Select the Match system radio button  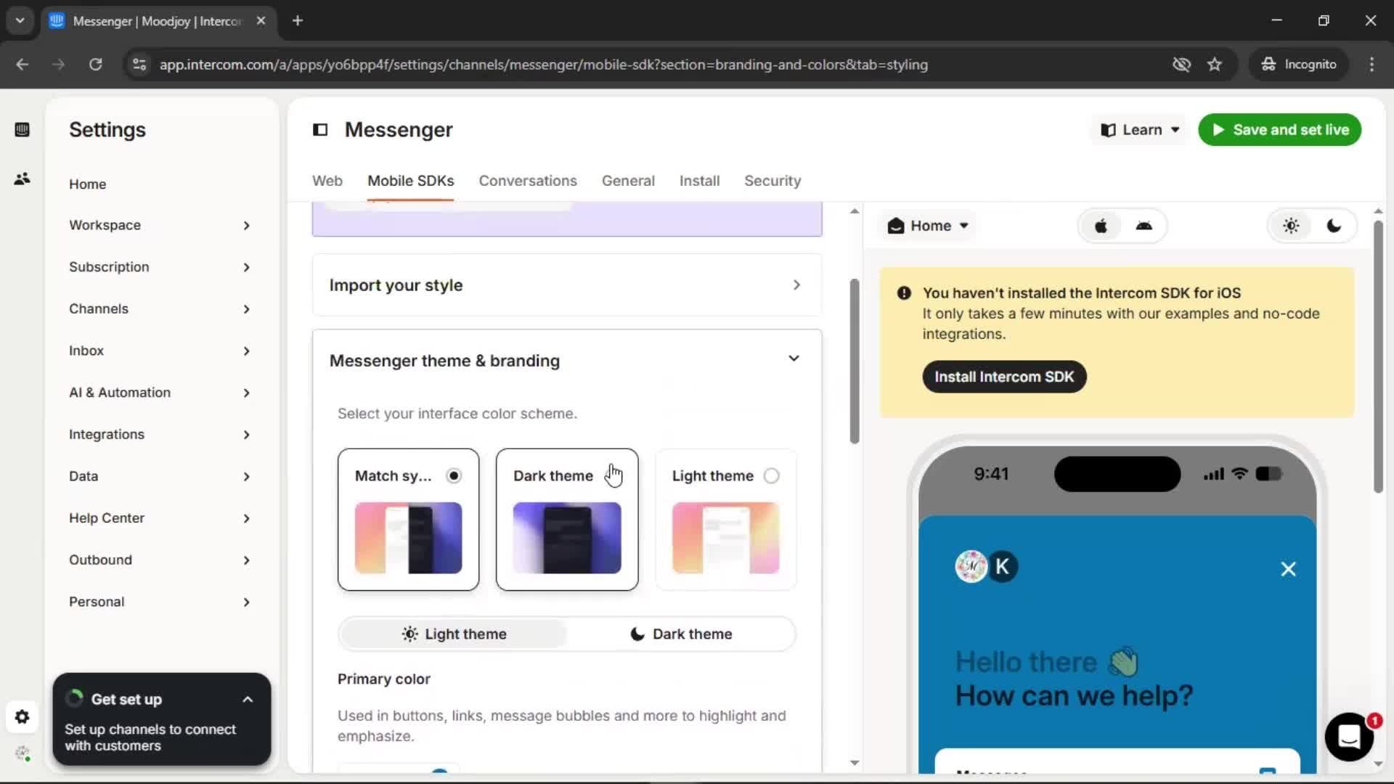(x=454, y=476)
